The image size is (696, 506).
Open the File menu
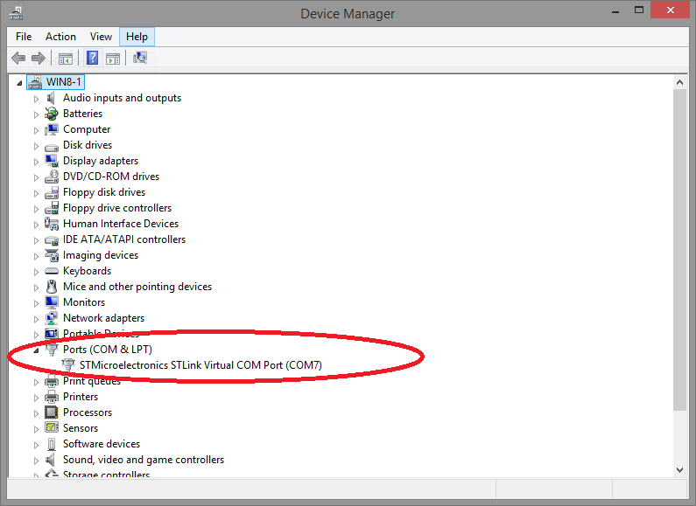click(x=24, y=37)
